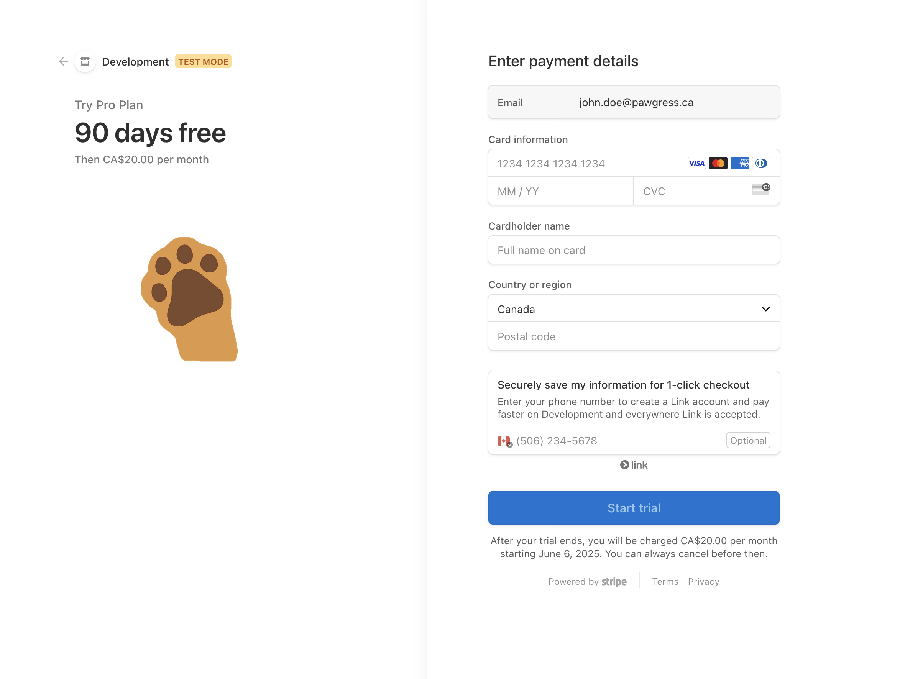Click the TEST MODE badge
Image resolution: width=900 pixels, height=679 pixels.
point(203,61)
